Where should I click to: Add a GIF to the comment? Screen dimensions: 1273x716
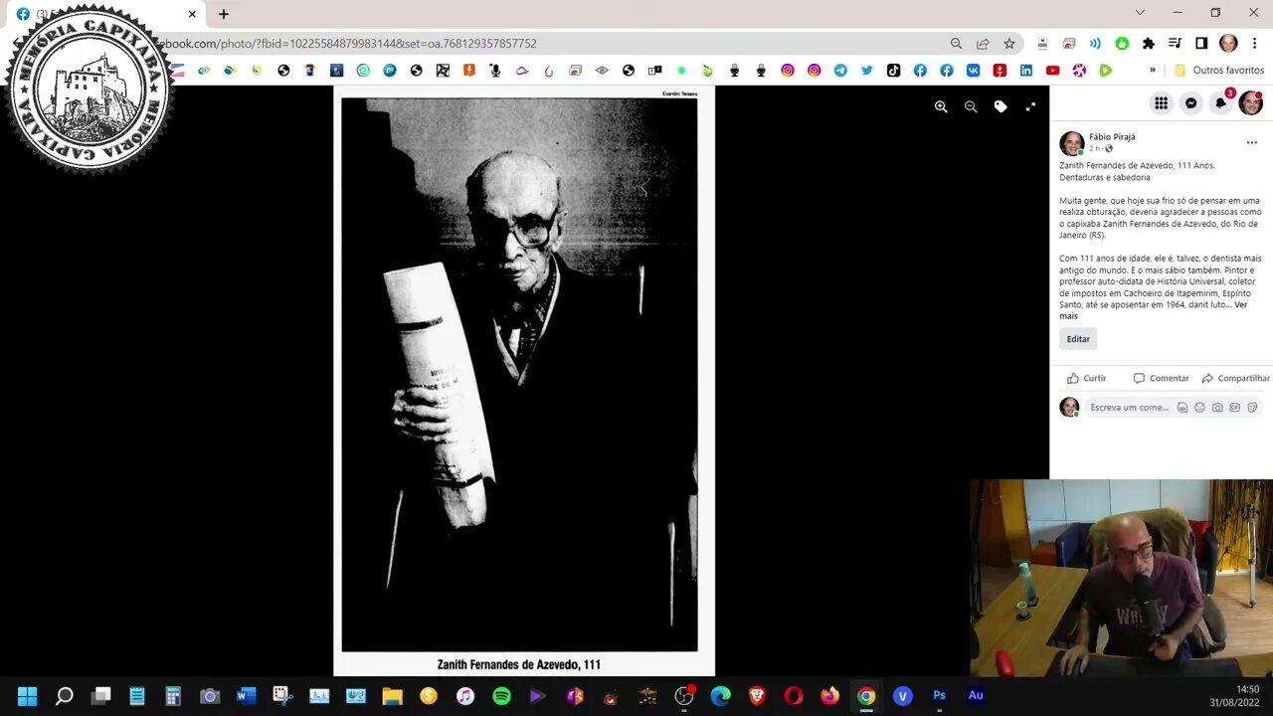coord(1235,408)
